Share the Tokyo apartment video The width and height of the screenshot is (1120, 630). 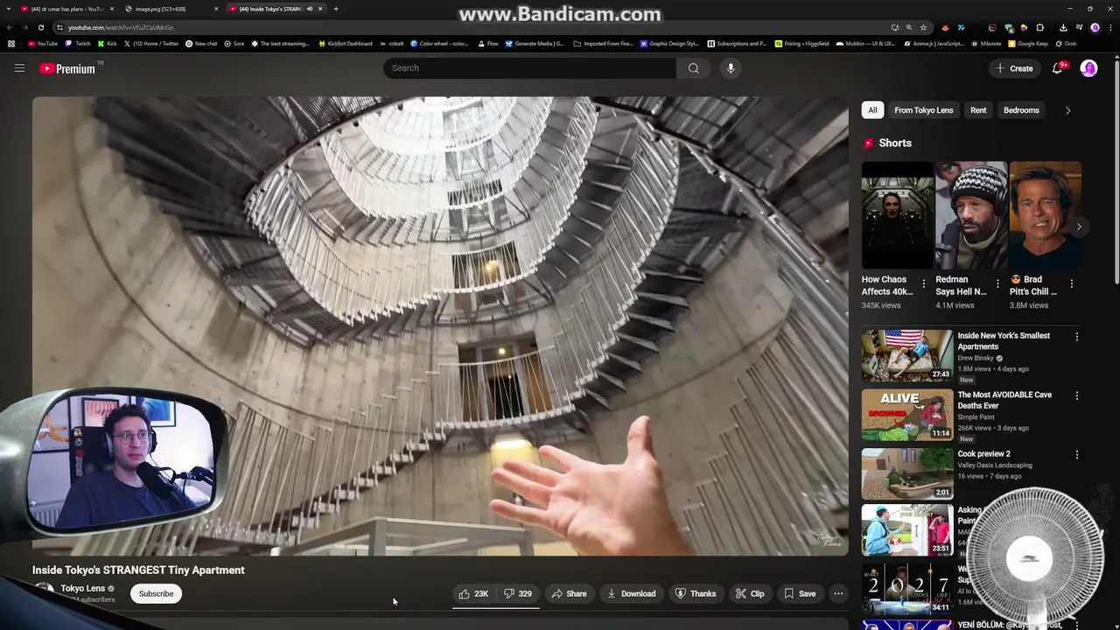[569, 593]
